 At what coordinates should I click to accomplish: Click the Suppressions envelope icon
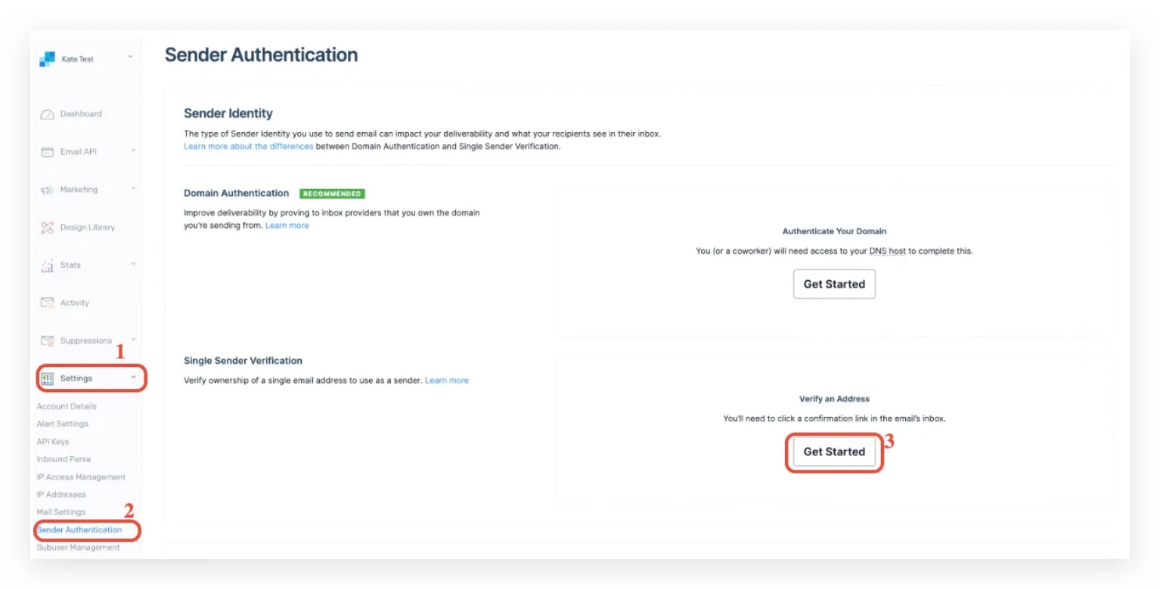click(x=47, y=341)
